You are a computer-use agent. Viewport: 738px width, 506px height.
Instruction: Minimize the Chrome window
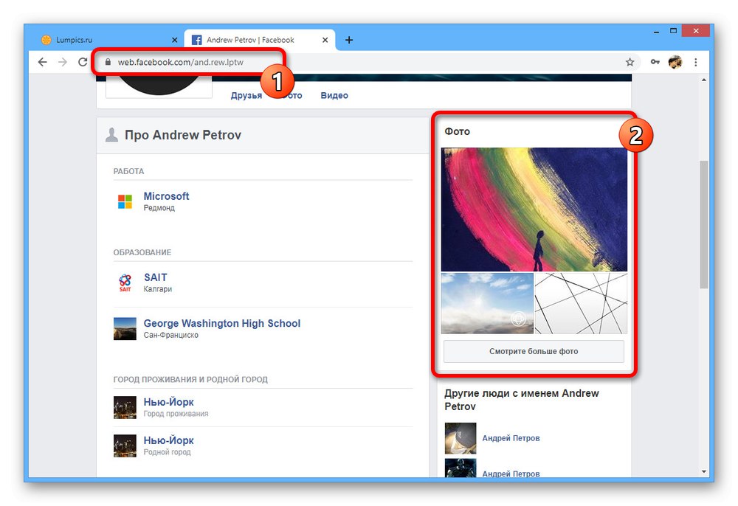[x=656, y=32]
